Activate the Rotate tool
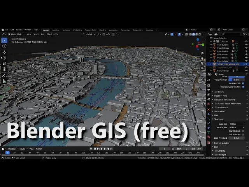 pos(4,58)
